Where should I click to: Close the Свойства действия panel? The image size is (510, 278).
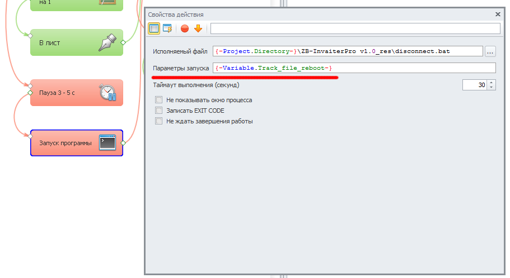click(498, 15)
